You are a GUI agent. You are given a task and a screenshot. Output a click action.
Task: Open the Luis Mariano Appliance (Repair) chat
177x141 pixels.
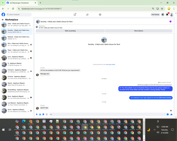pos(17,104)
